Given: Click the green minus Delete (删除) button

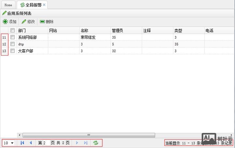Looking at the screenshot, I should pos(47,22).
